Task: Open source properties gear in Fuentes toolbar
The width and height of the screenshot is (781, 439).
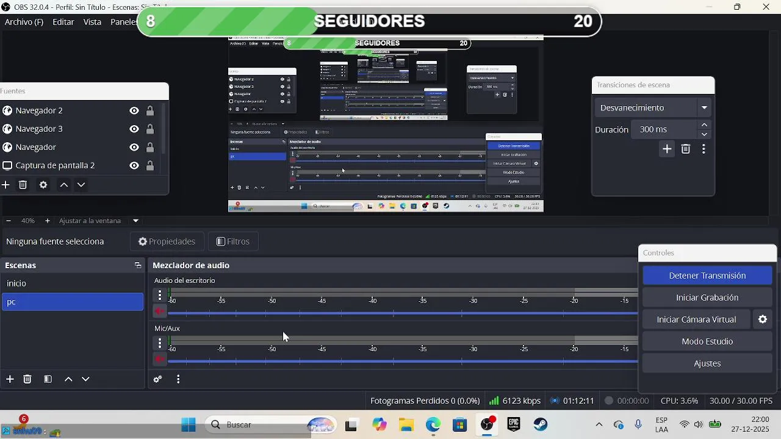Action: pyautogui.click(x=43, y=185)
